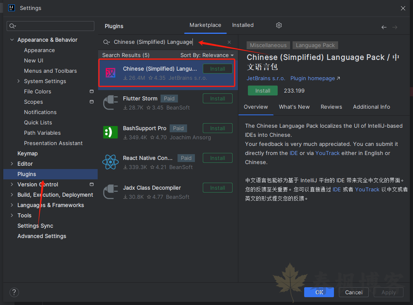This screenshot has height=305, width=413.
Task: Install the Jadx Class Decompiler plugin
Action: (x=218, y=188)
